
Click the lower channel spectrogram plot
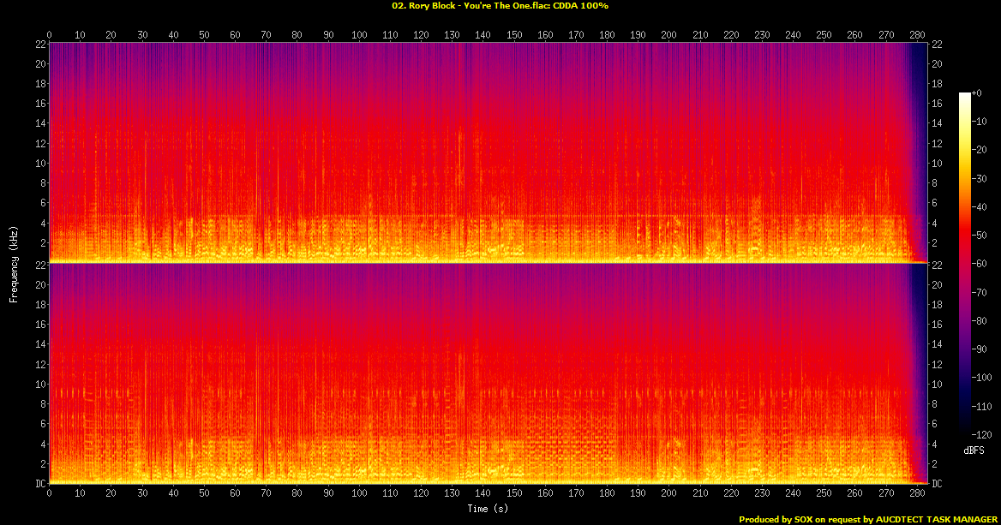point(488,373)
